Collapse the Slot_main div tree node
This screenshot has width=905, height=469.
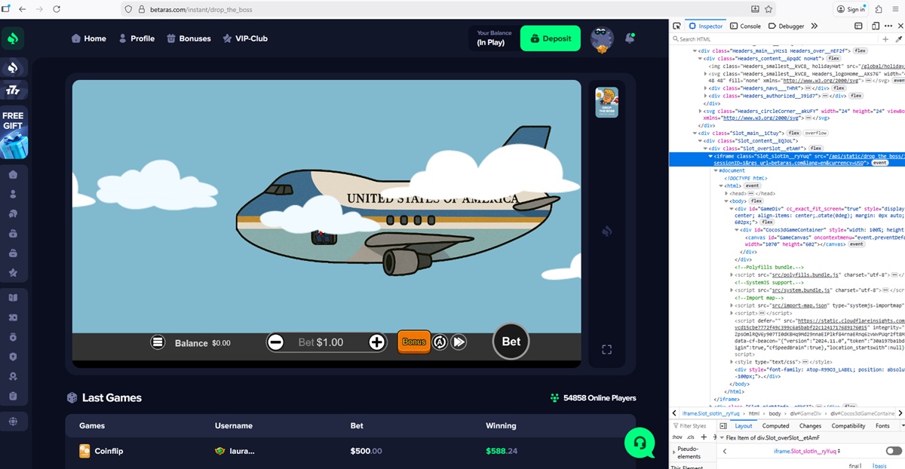695,133
